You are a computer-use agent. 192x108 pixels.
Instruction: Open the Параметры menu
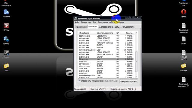pos(86,22)
